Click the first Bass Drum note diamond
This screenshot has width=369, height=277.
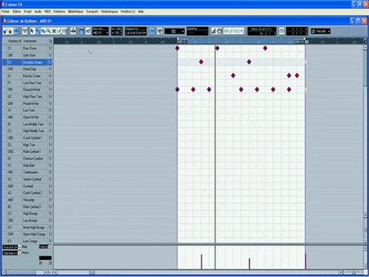click(177, 48)
